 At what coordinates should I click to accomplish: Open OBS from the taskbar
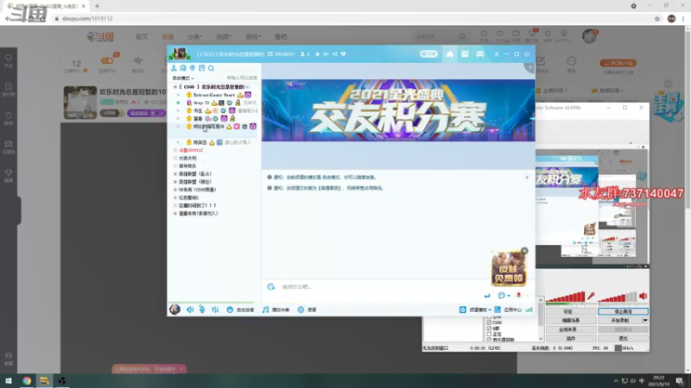pos(61,380)
